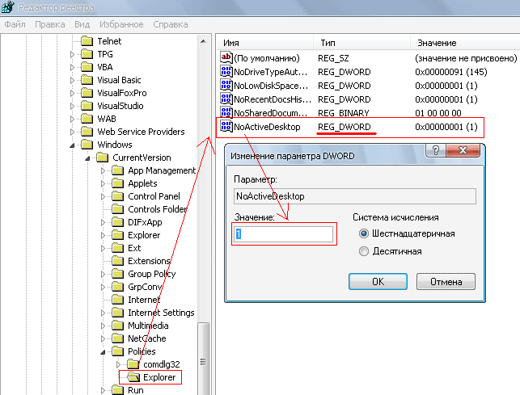Click the Параметр NoActiveDesktop name field
520x395 pixels.
pyautogui.click(x=355, y=196)
